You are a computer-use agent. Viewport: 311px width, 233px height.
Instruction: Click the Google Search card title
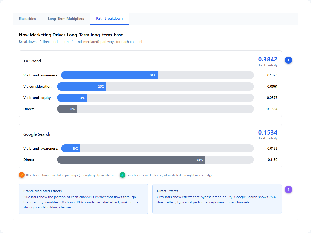37,134
